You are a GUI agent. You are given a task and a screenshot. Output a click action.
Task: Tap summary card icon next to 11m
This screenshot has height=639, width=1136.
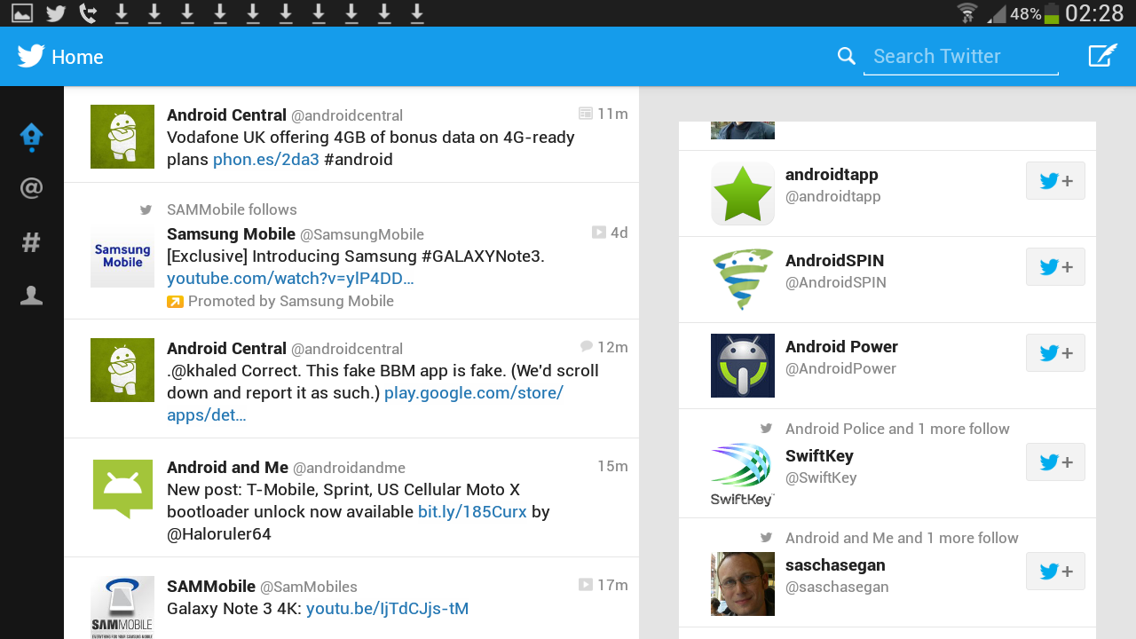586,114
